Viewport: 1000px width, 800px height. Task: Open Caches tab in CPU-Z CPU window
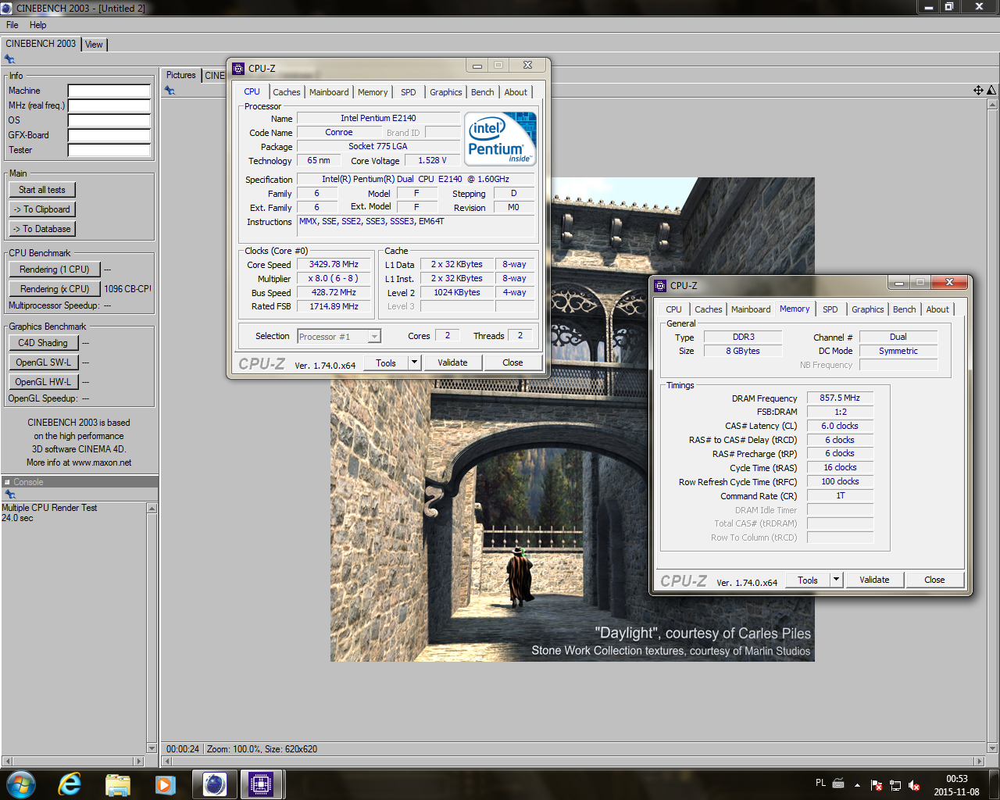click(287, 92)
